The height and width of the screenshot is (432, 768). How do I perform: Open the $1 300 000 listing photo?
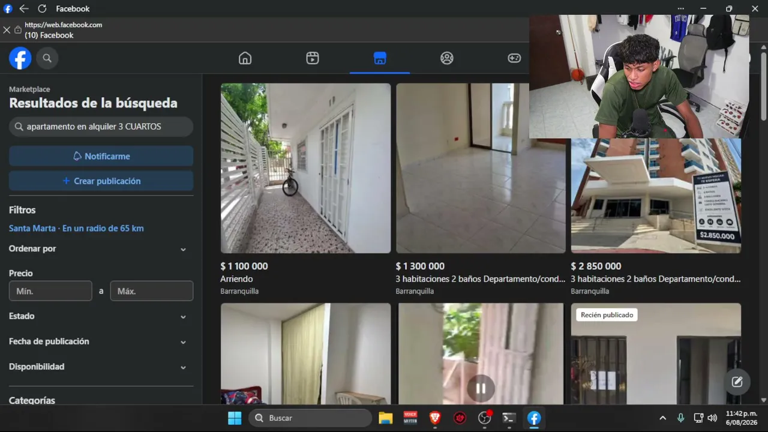(x=481, y=168)
